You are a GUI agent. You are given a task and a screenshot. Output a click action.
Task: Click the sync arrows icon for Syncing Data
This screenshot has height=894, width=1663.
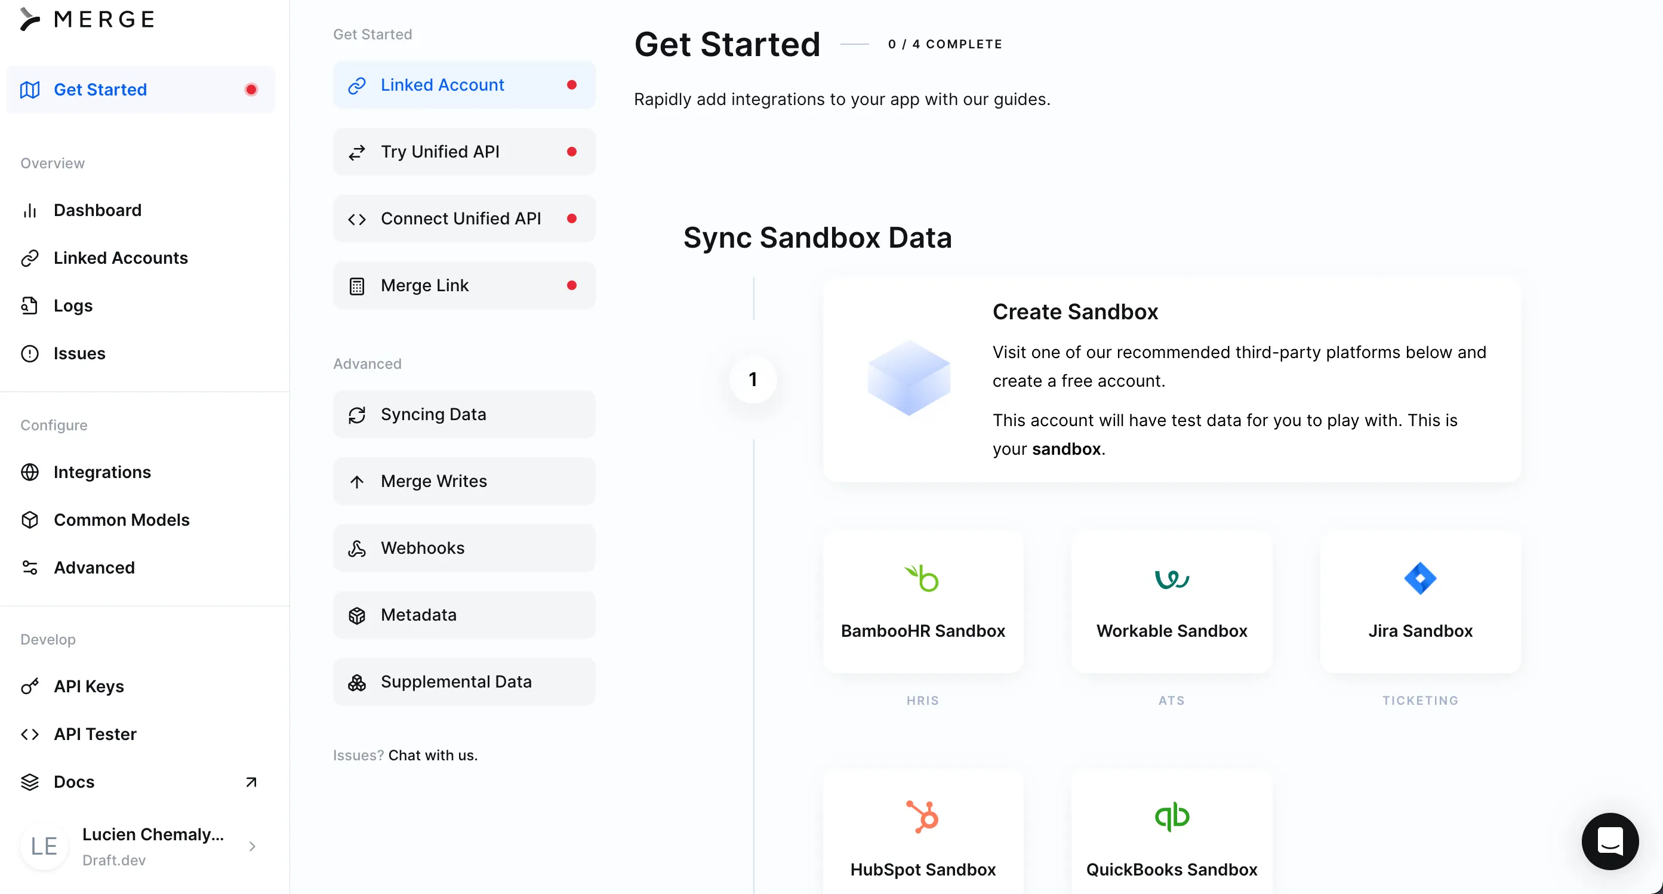(357, 415)
